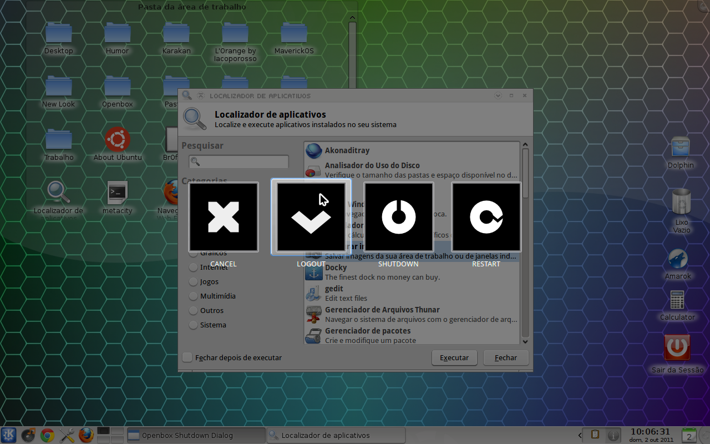
Task: Open the KDE menu in taskbar
Action: [9, 435]
